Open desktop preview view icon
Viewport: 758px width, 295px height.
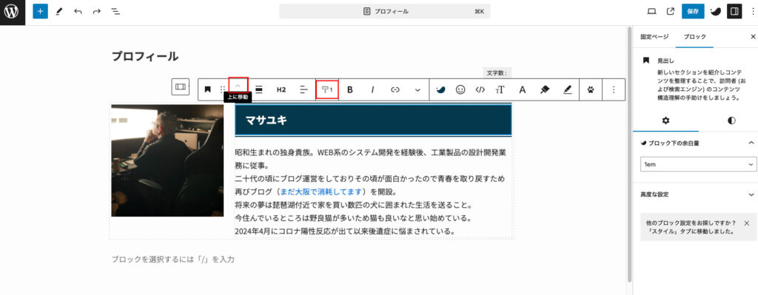click(x=651, y=11)
